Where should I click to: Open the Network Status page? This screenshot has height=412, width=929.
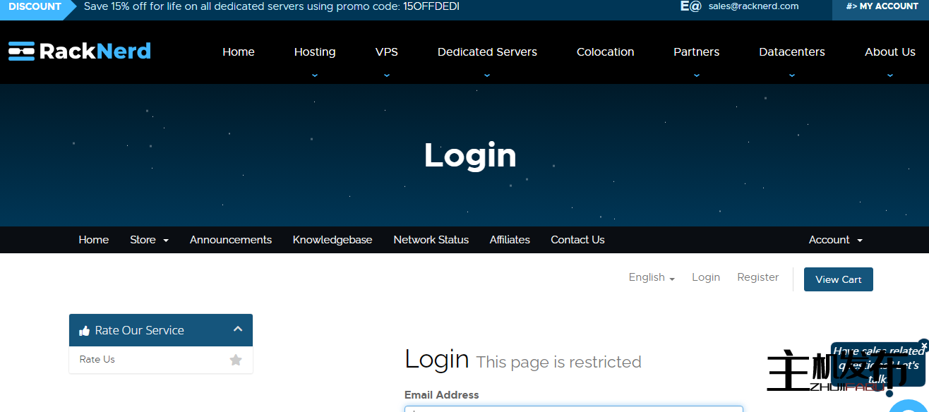click(x=431, y=240)
